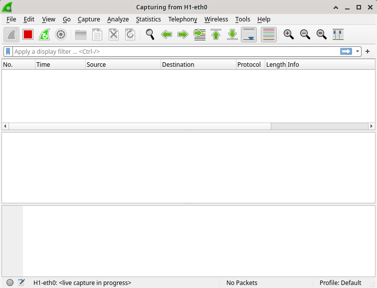Sort by the Info column header
The image size is (377, 288).
tap(331, 64)
